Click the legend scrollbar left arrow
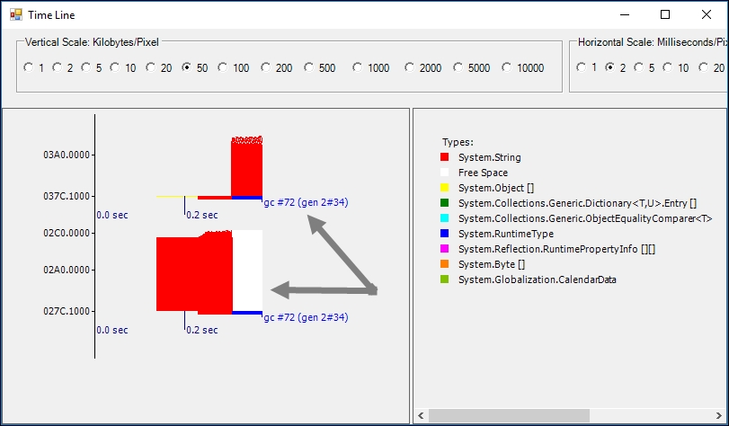This screenshot has height=426, width=729. pyautogui.click(x=421, y=415)
